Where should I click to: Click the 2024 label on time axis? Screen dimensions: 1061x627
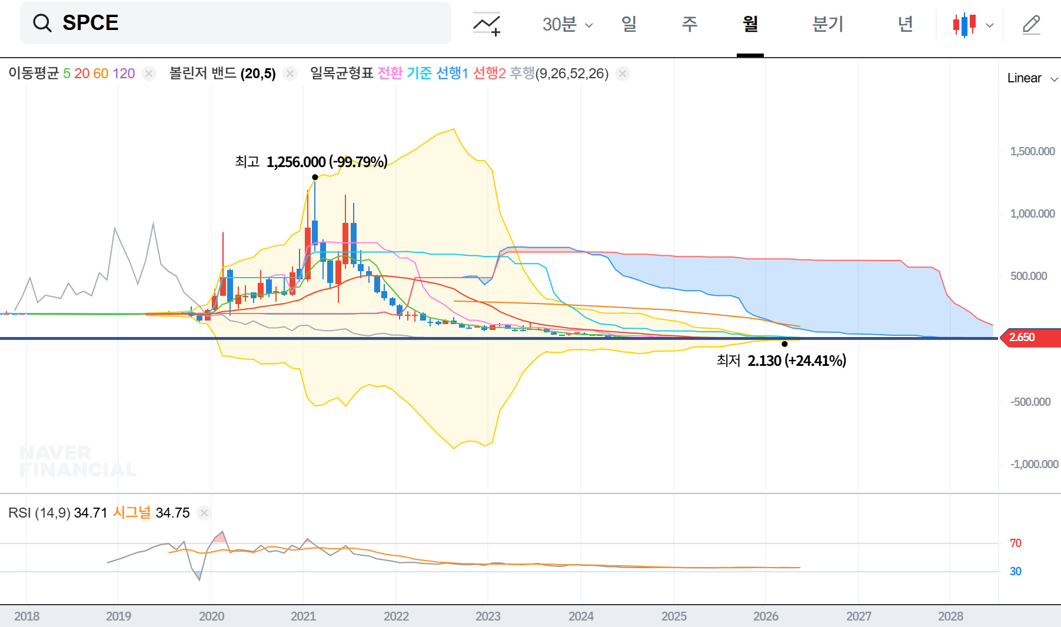pos(581,616)
